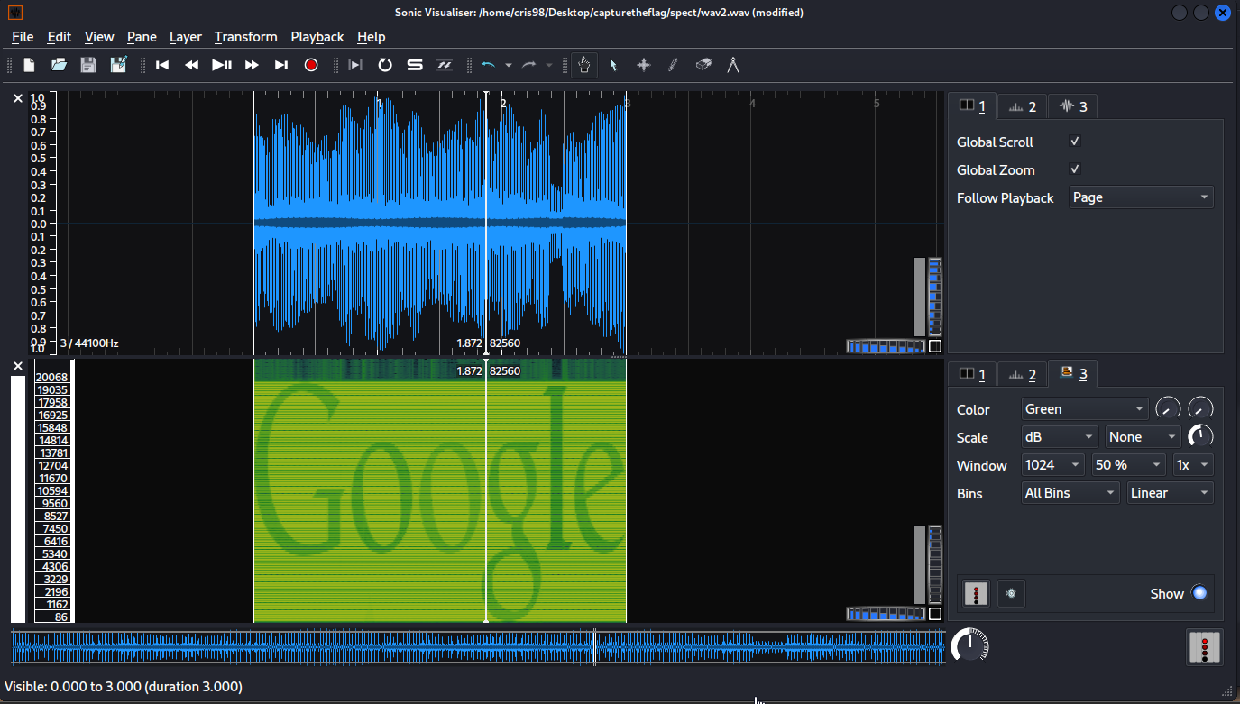
Task: Click the gain dial beside Scale row
Action: point(1200,437)
